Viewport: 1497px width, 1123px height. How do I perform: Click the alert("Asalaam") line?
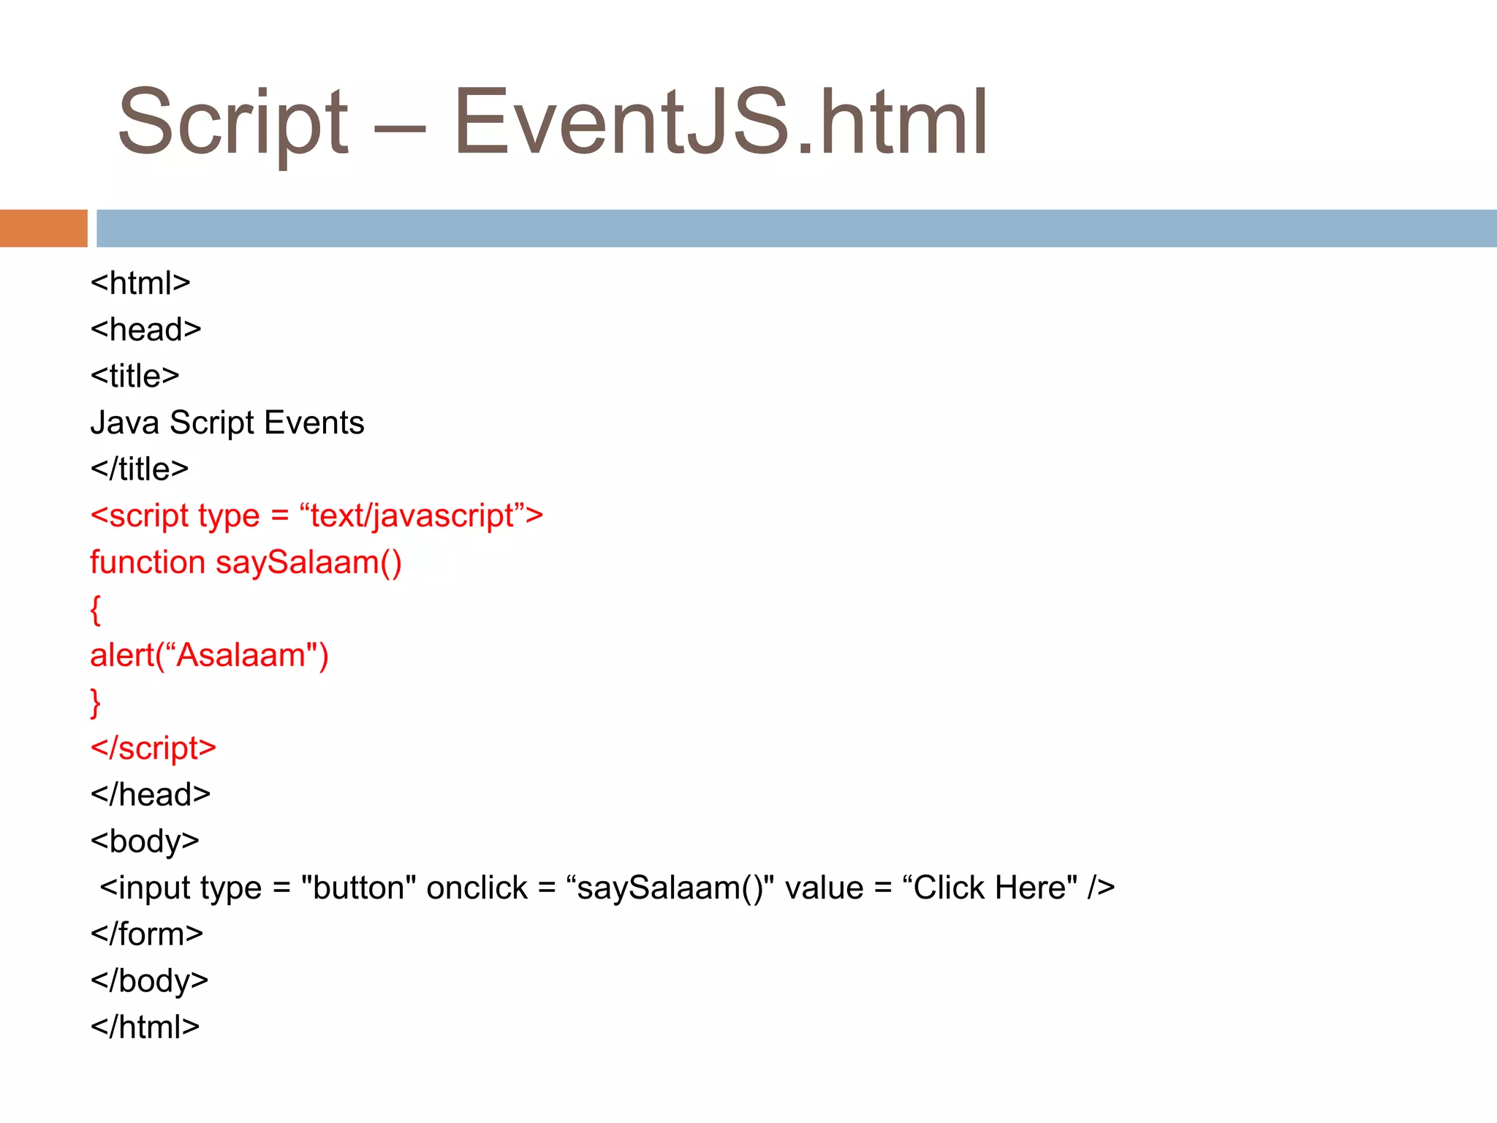pos(209,655)
